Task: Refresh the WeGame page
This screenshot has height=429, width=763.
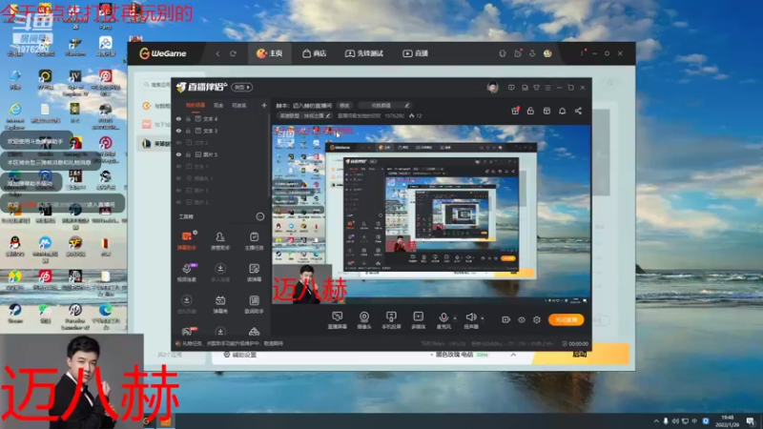Action: [233, 53]
